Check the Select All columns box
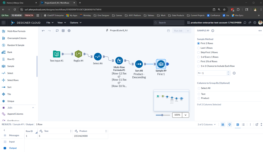Screen dimensions: 263x152 point(199,88)
